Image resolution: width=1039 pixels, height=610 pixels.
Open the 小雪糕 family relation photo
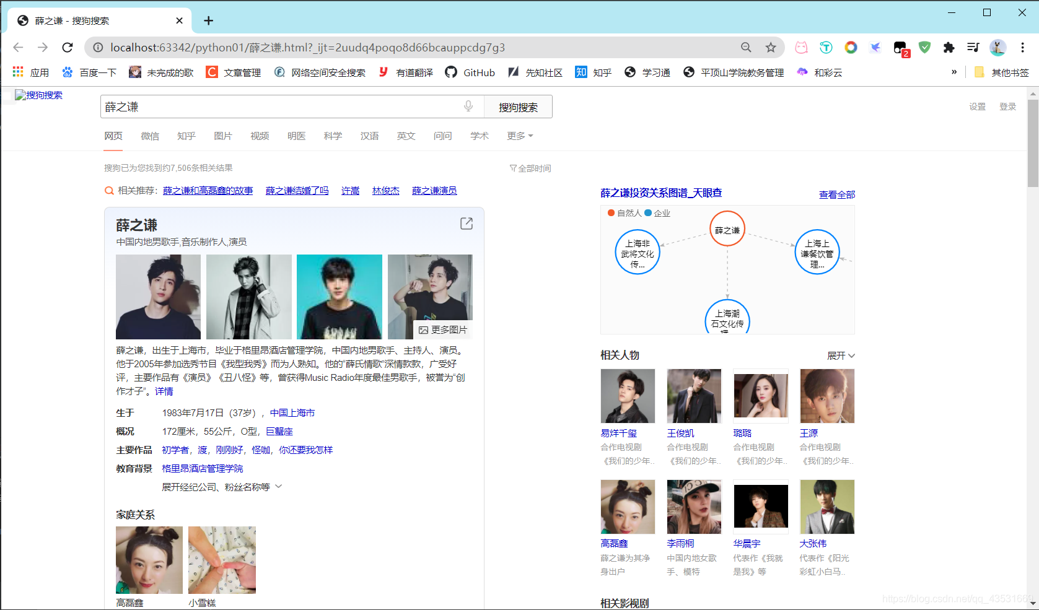[x=222, y=560]
